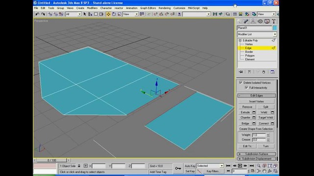Toggle Key Mode icon near frame field
Image resolution: width=314 pixels, height=176 pixels.
[x=228, y=171]
